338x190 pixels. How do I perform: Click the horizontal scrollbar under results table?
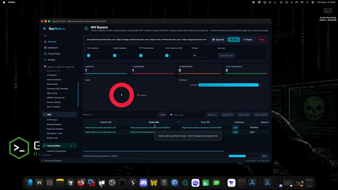tap(154, 151)
